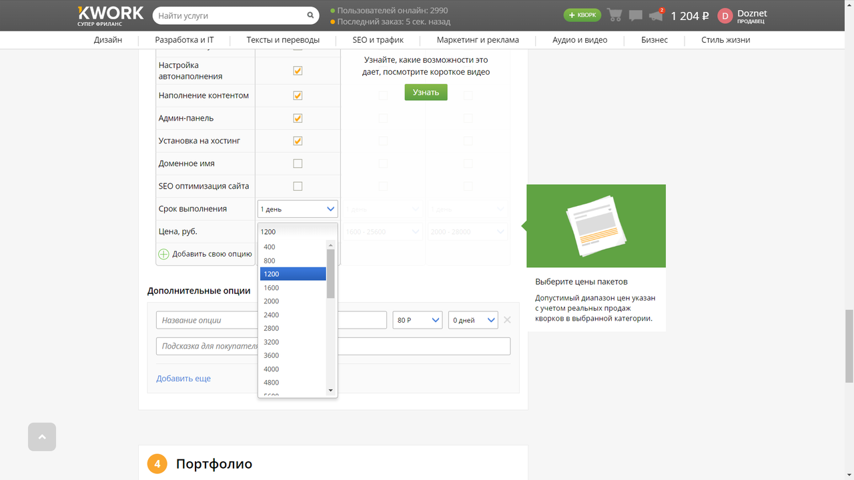Select 2800 from the price list
This screenshot has height=480, width=854.
(x=293, y=328)
